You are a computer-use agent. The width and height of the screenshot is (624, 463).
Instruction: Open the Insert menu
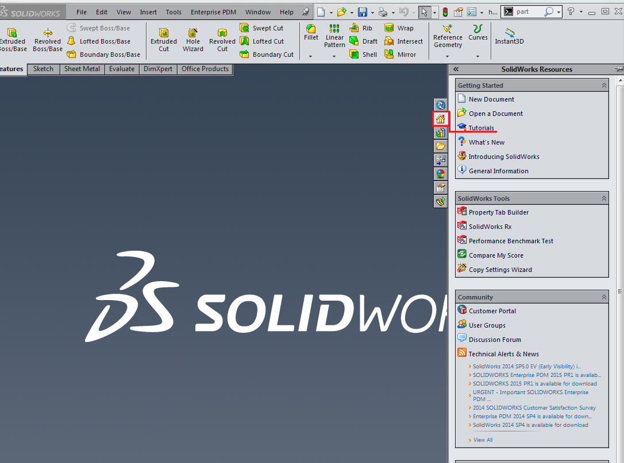point(148,12)
